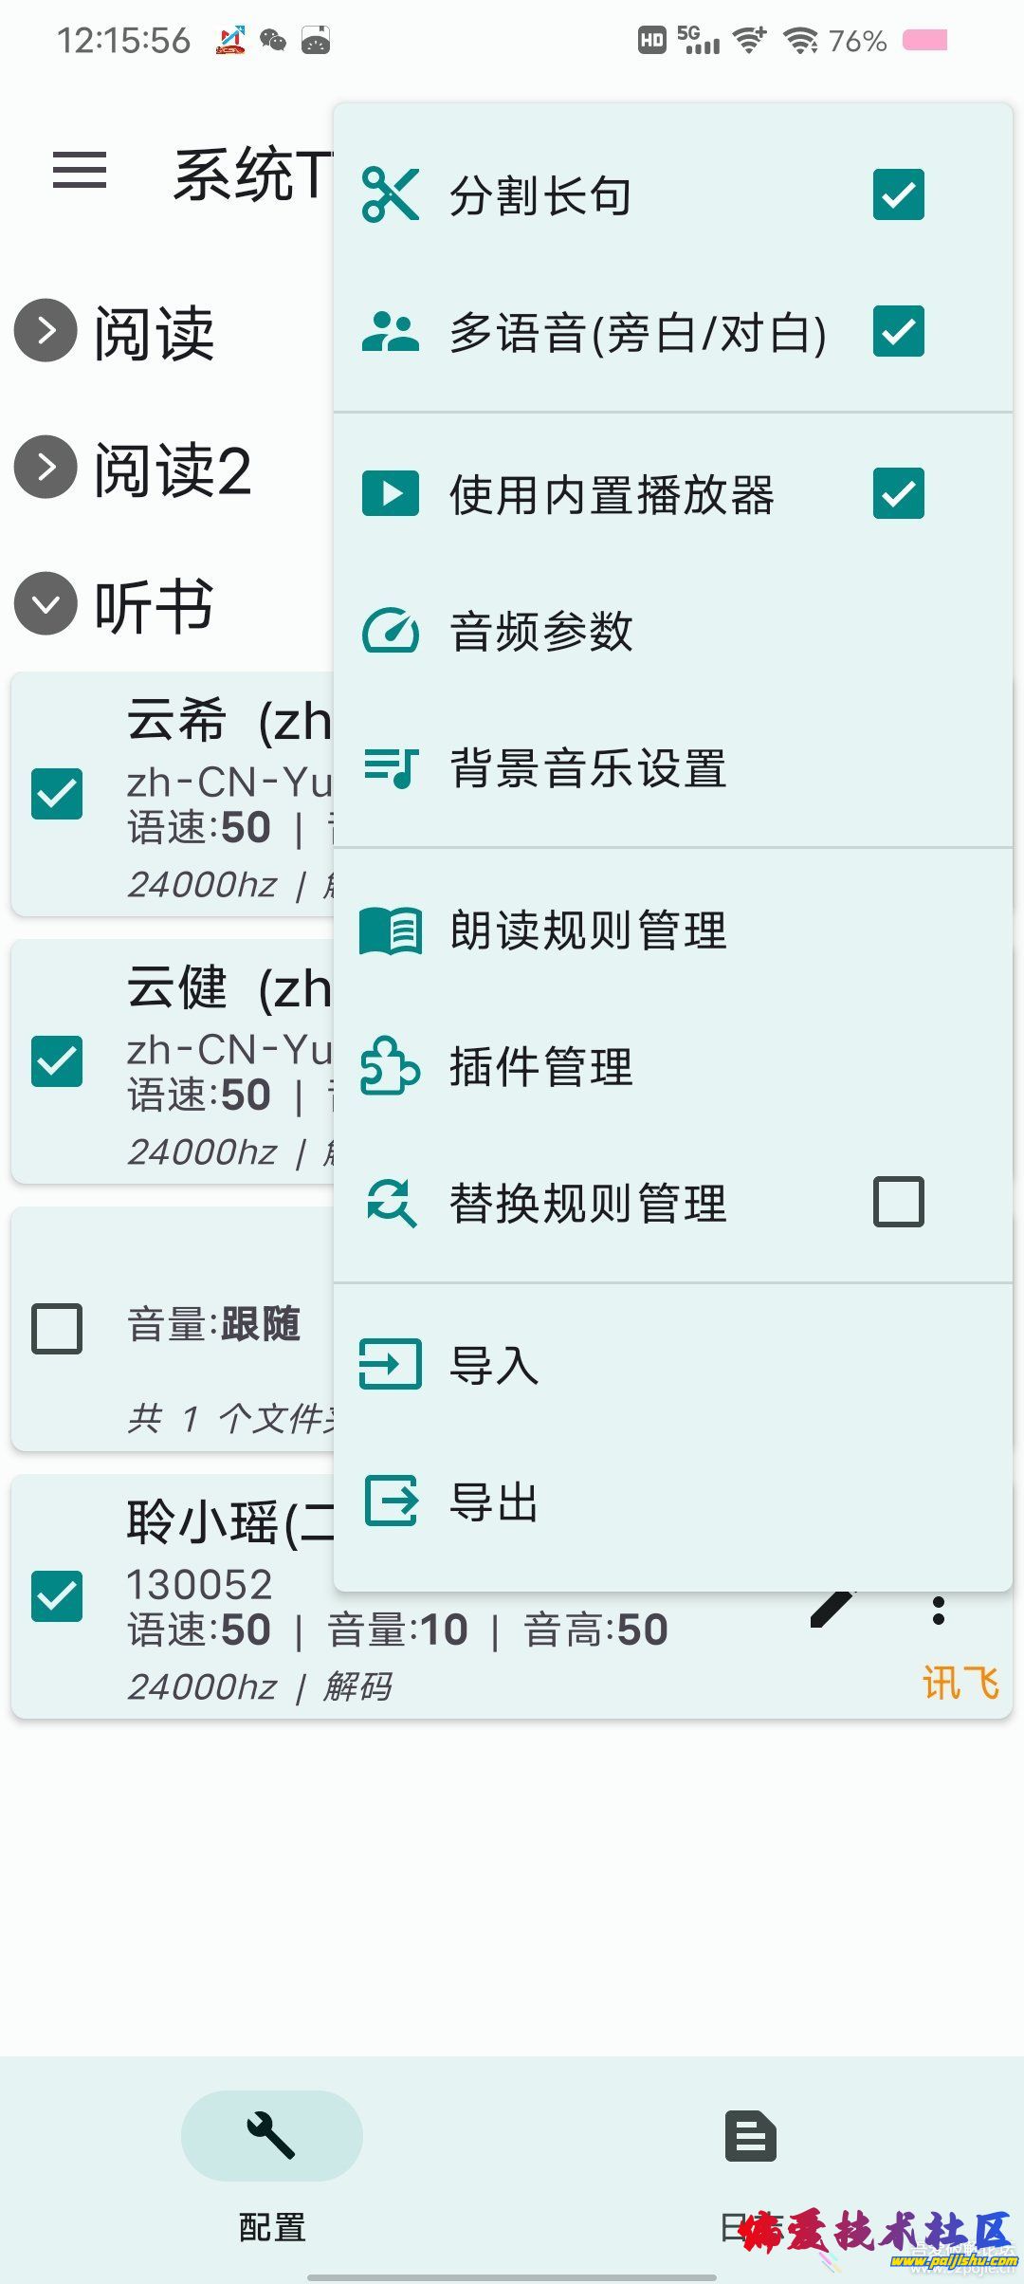1024x2284 pixels.
Task: Click the scissors icon for 分割长句
Action: point(390,194)
